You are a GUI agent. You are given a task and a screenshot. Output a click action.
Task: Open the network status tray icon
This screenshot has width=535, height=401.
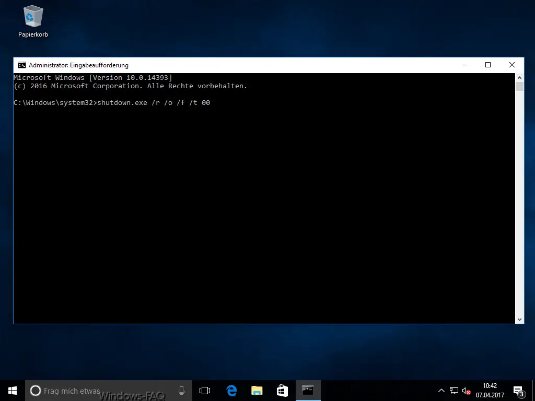(x=453, y=391)
